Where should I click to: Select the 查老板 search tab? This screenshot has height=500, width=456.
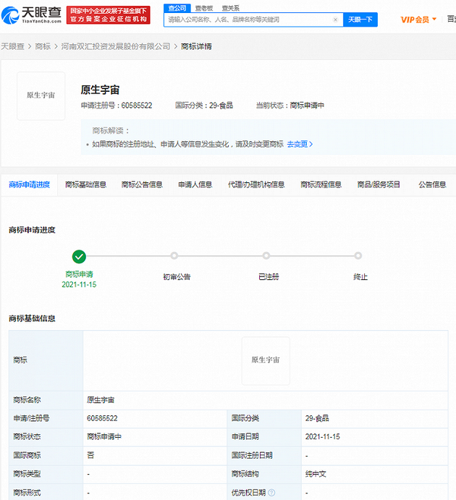pyautogui.click(x=203, y=8)
